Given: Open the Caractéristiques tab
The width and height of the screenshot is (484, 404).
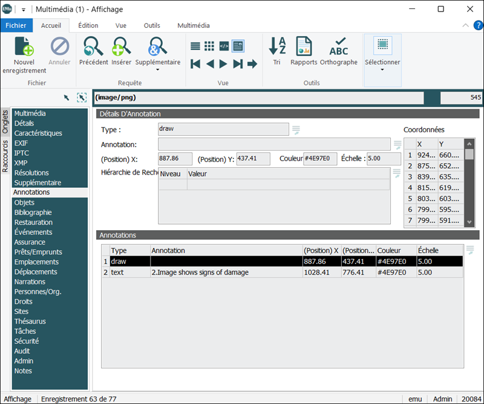Looking at the screenshot, I should [50, 133].
